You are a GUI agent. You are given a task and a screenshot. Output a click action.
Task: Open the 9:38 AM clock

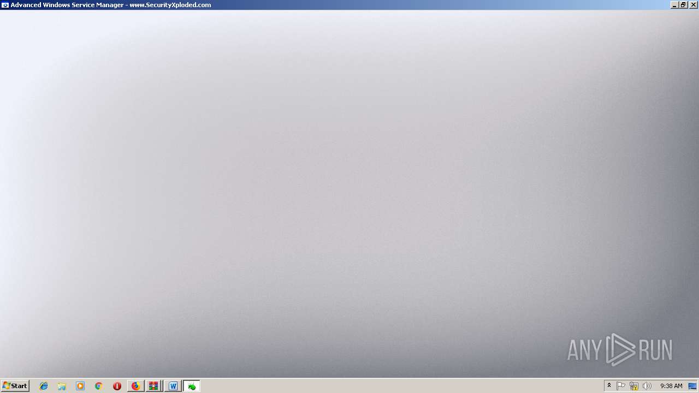tap(671, 386)
